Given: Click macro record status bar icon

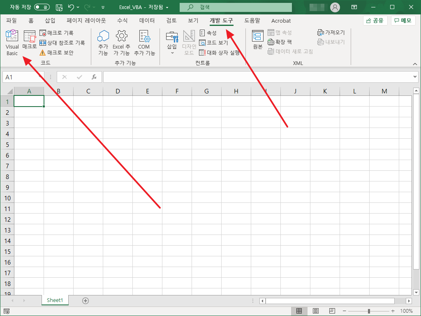Looking at the screenshot, I should point(7,311).
